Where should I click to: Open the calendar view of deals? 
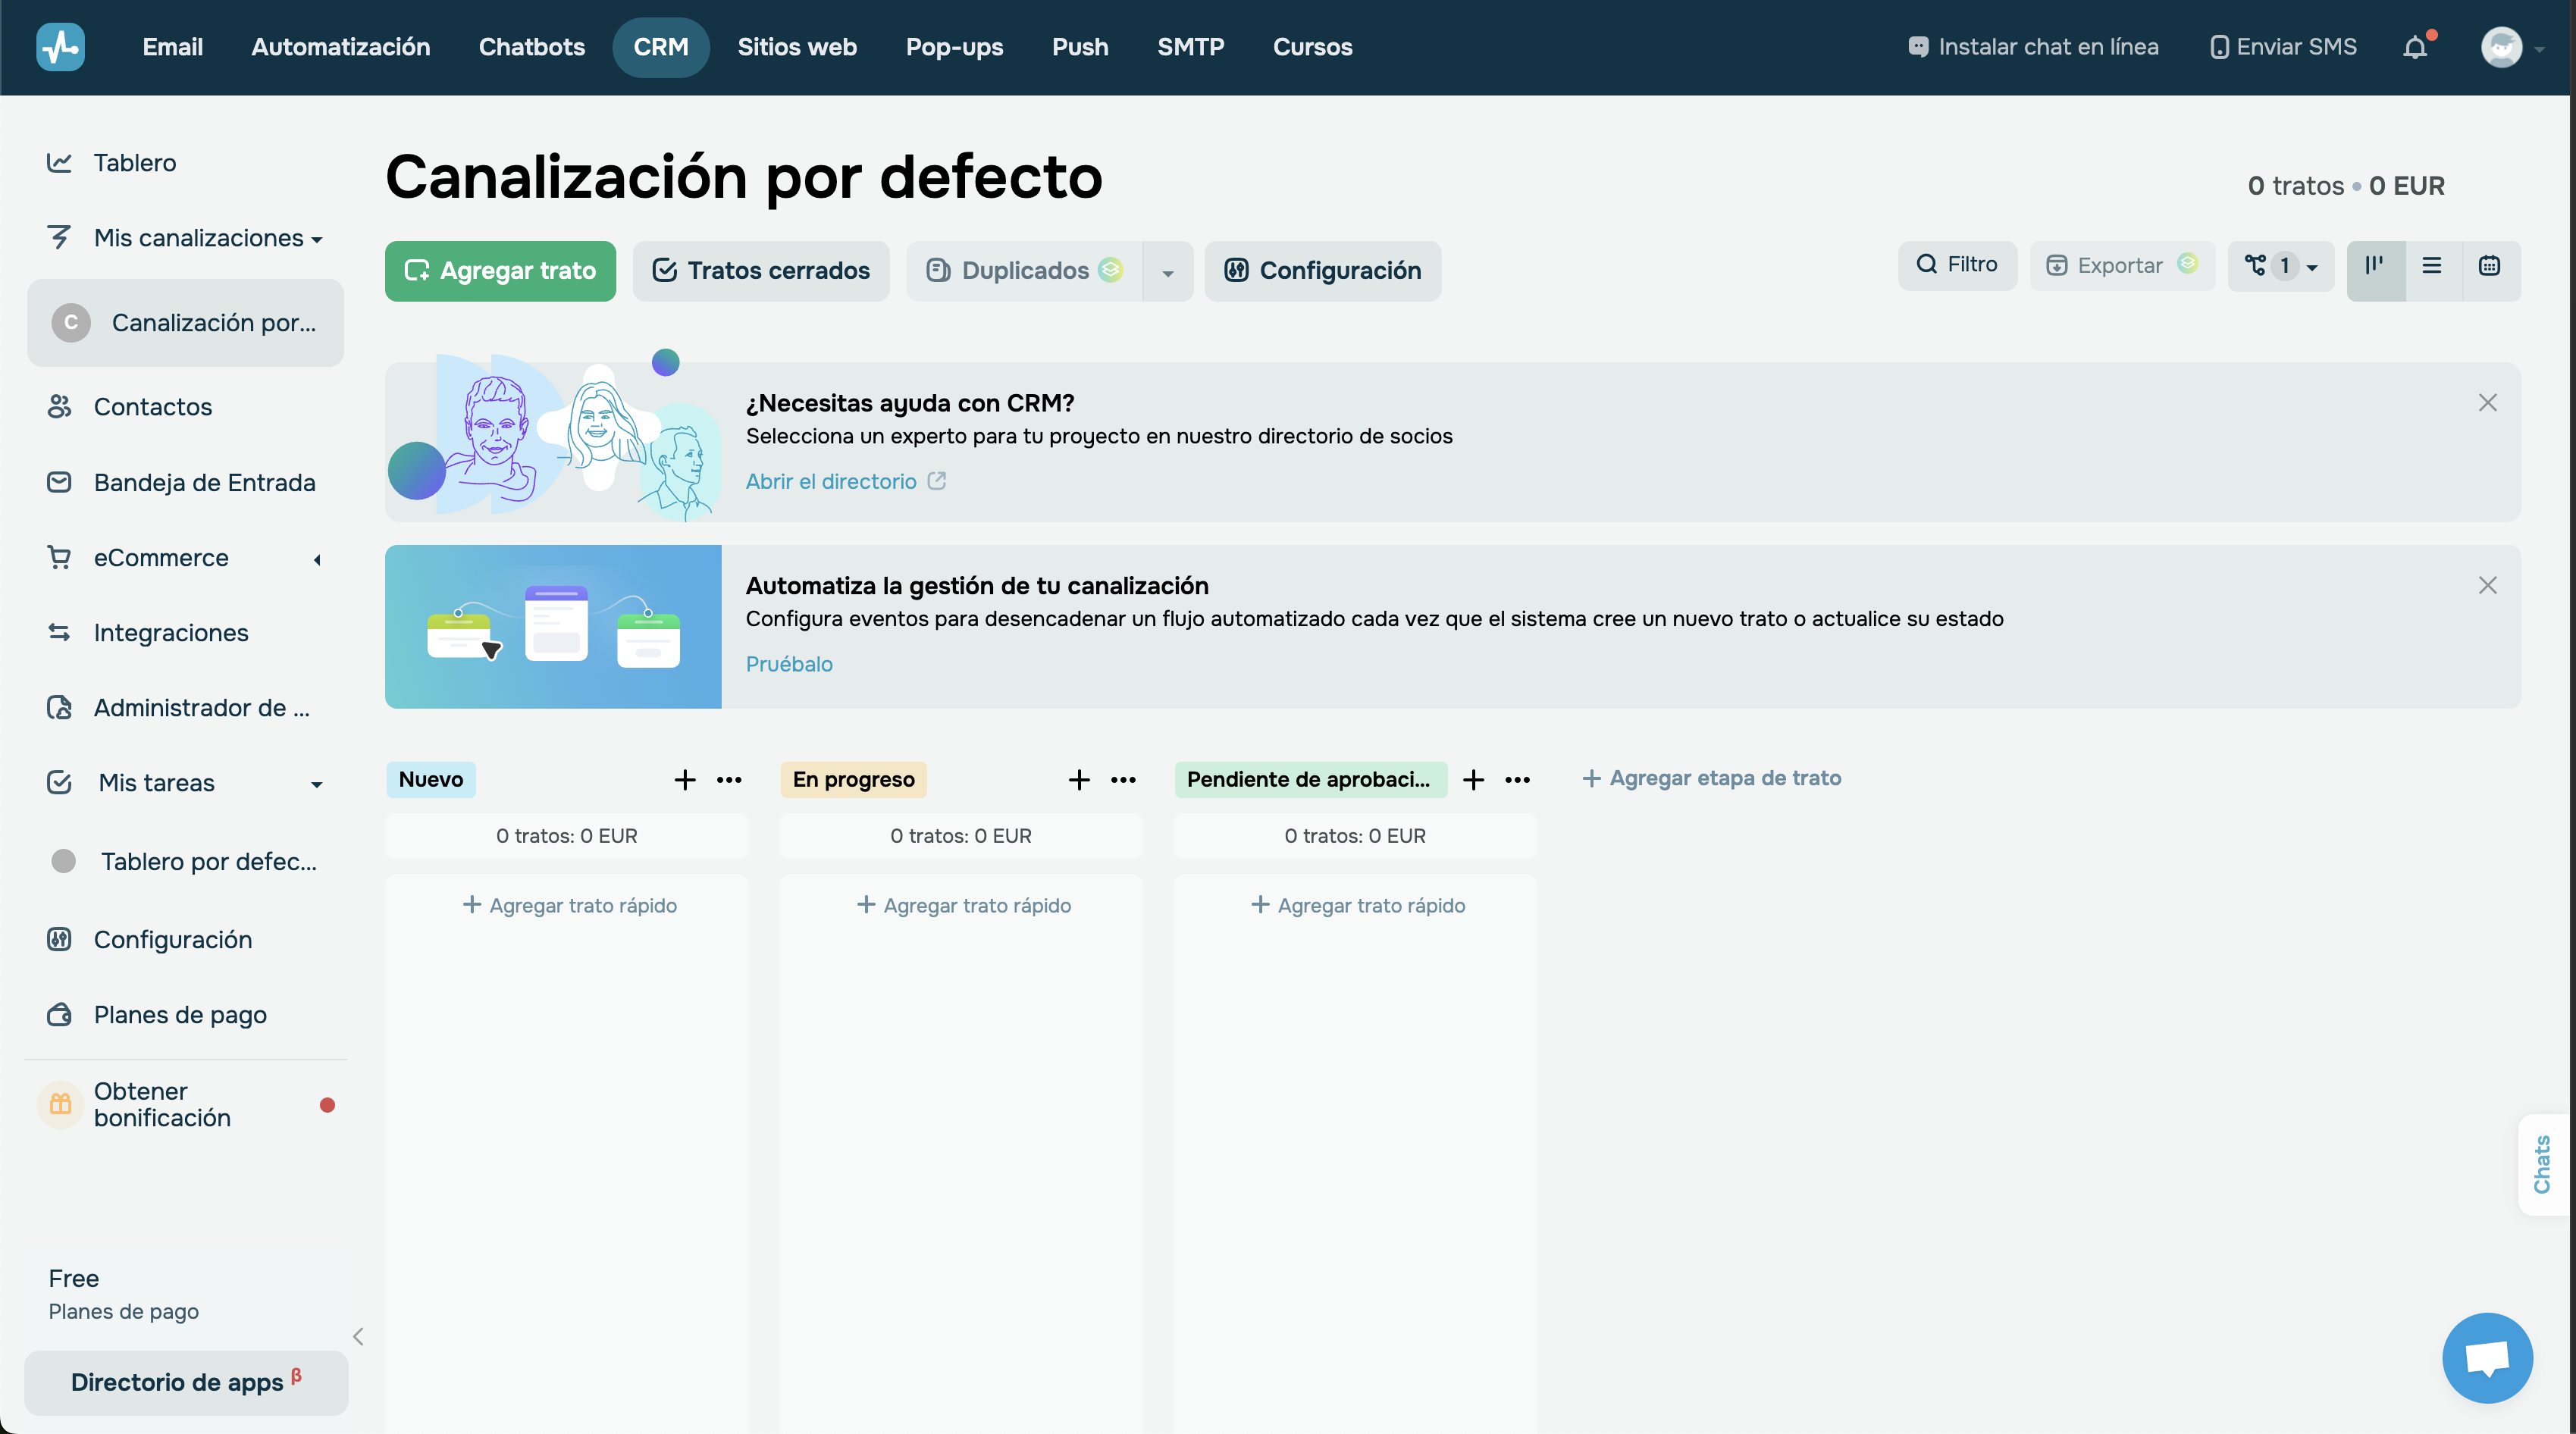pyautogui.click(x=2489, y=267)
